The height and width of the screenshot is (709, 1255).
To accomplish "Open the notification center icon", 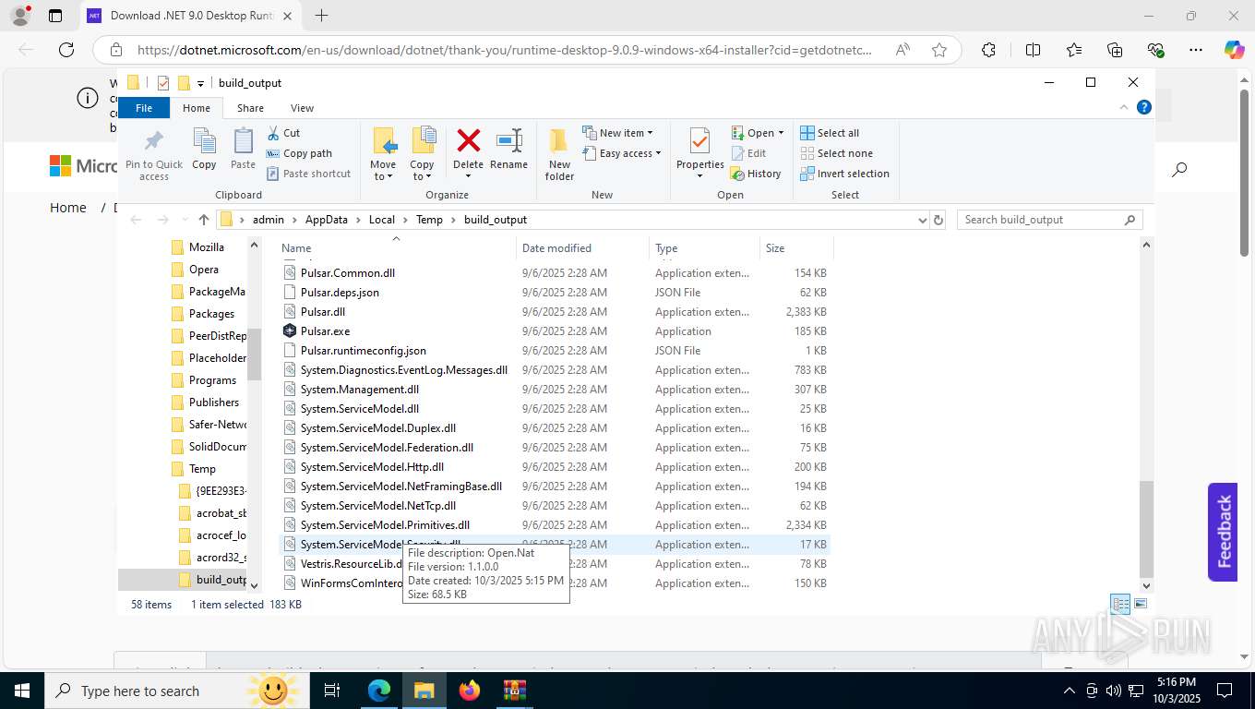I will point(1225,691).
